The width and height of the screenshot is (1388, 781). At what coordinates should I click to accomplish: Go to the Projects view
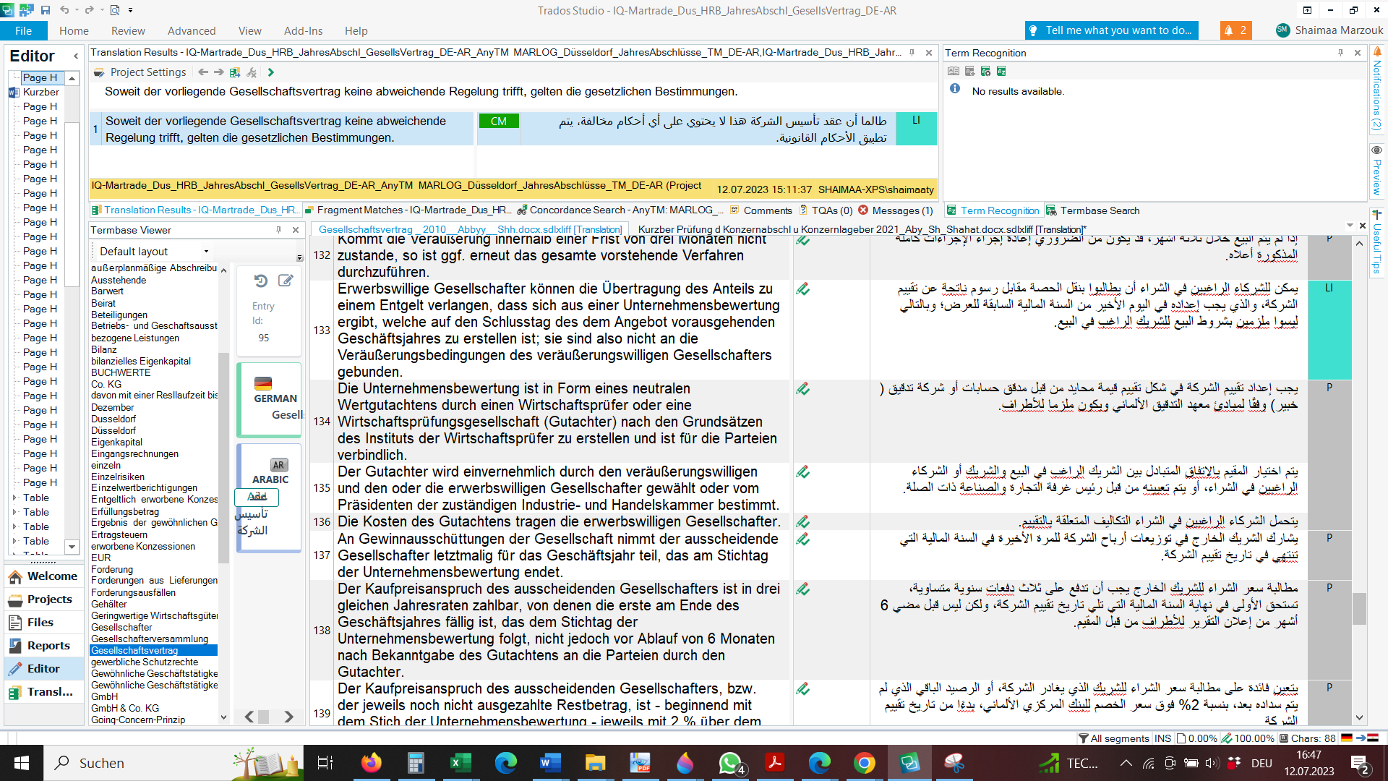click(43, 599)
